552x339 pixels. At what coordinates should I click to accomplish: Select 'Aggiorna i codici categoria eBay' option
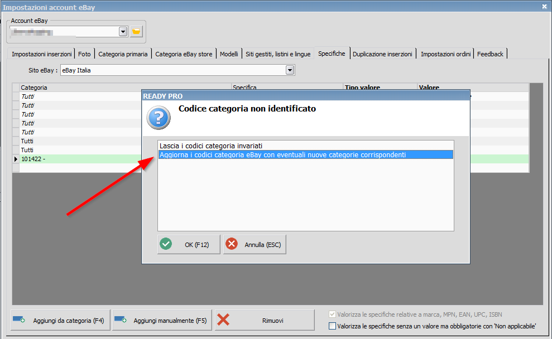pos(305,155)
